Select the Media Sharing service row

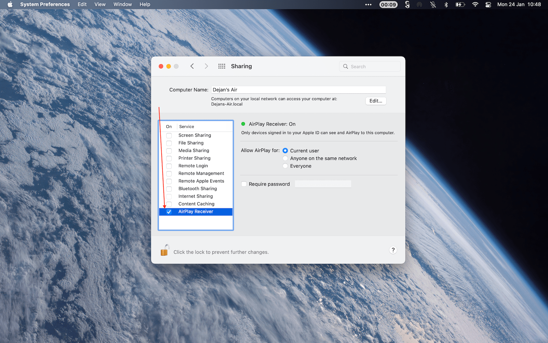[x=196, y=151]
